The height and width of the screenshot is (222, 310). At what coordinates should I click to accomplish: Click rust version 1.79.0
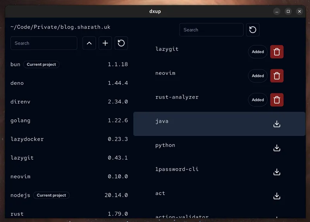[118, 214]
